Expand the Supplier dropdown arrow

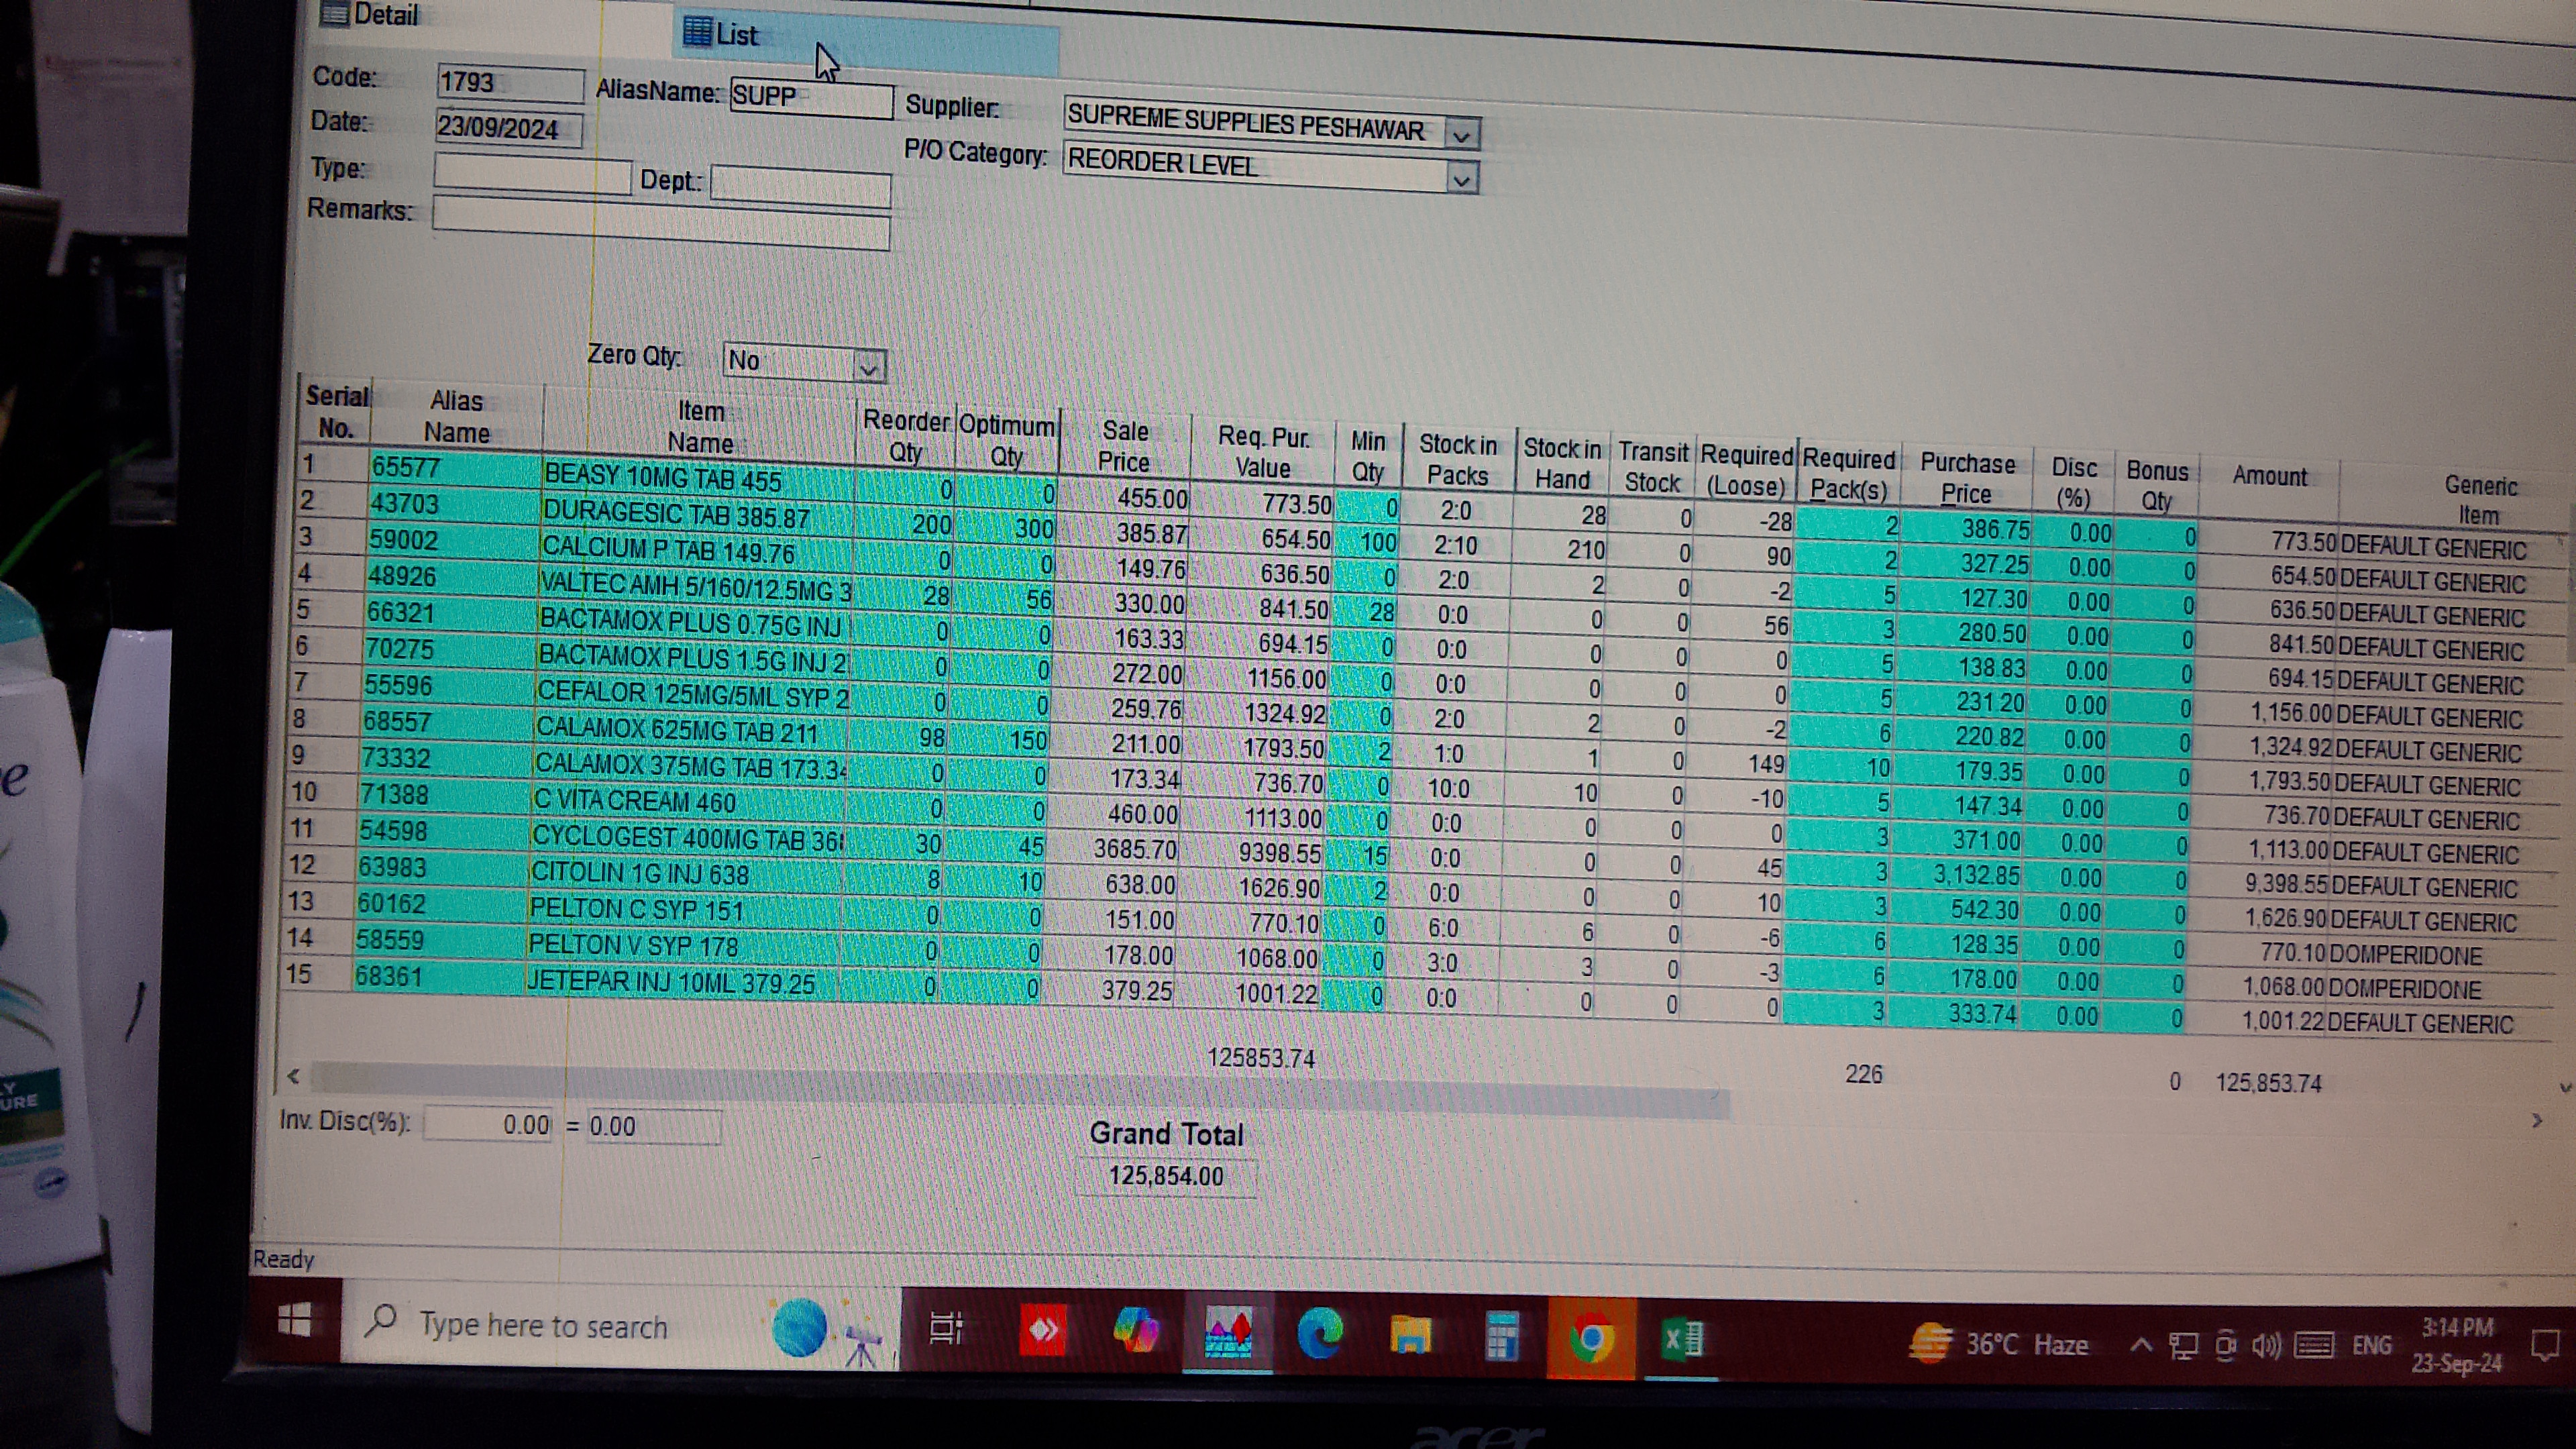click(x=1462, y=135)
